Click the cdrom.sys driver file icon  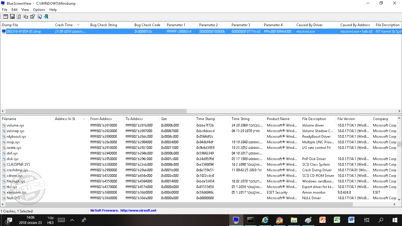point(4,176)
